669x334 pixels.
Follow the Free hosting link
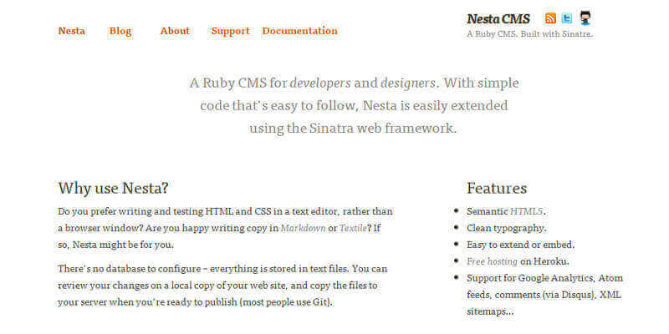coord(492,261)
